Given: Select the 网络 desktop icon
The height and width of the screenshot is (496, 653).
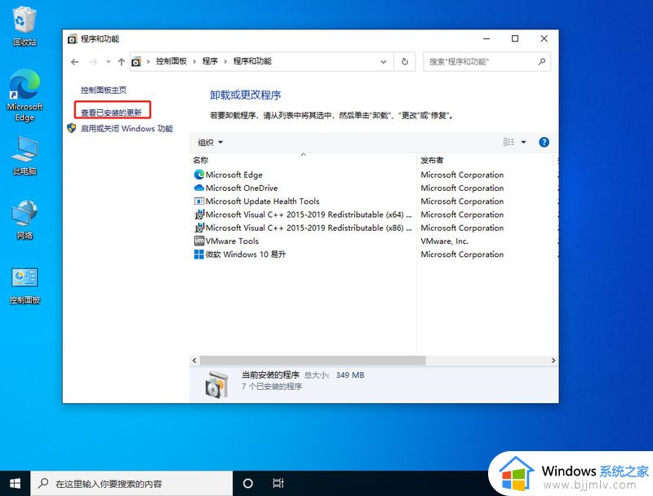Looking at the screenshot, I should pyautogui.click(x=24, y=219).
